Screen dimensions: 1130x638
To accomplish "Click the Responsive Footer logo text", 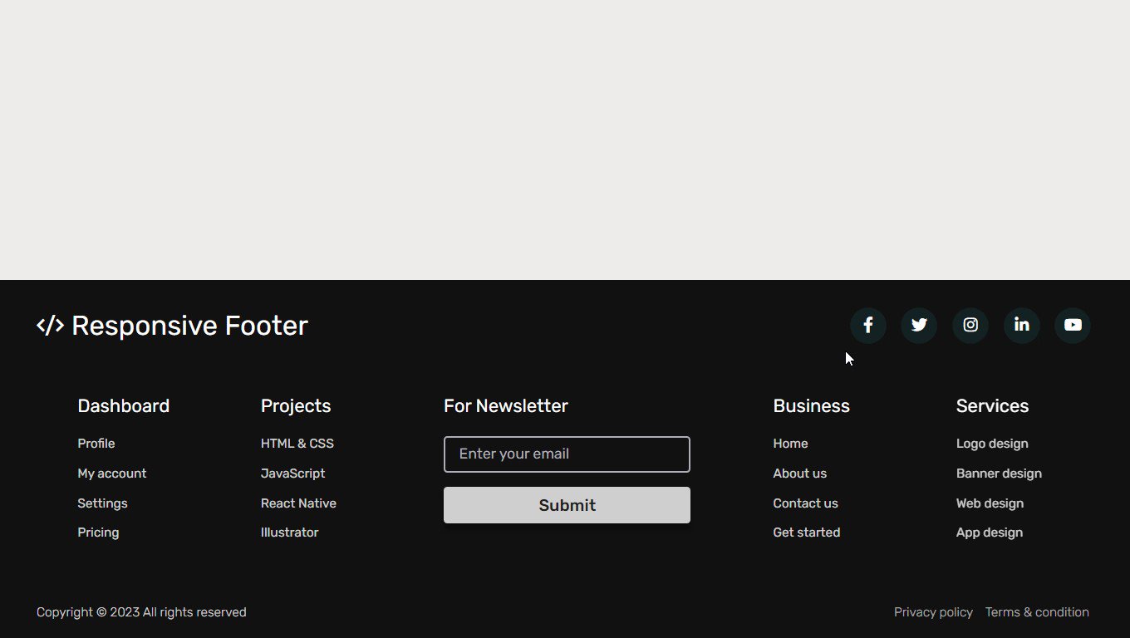I will click(189, 326).
